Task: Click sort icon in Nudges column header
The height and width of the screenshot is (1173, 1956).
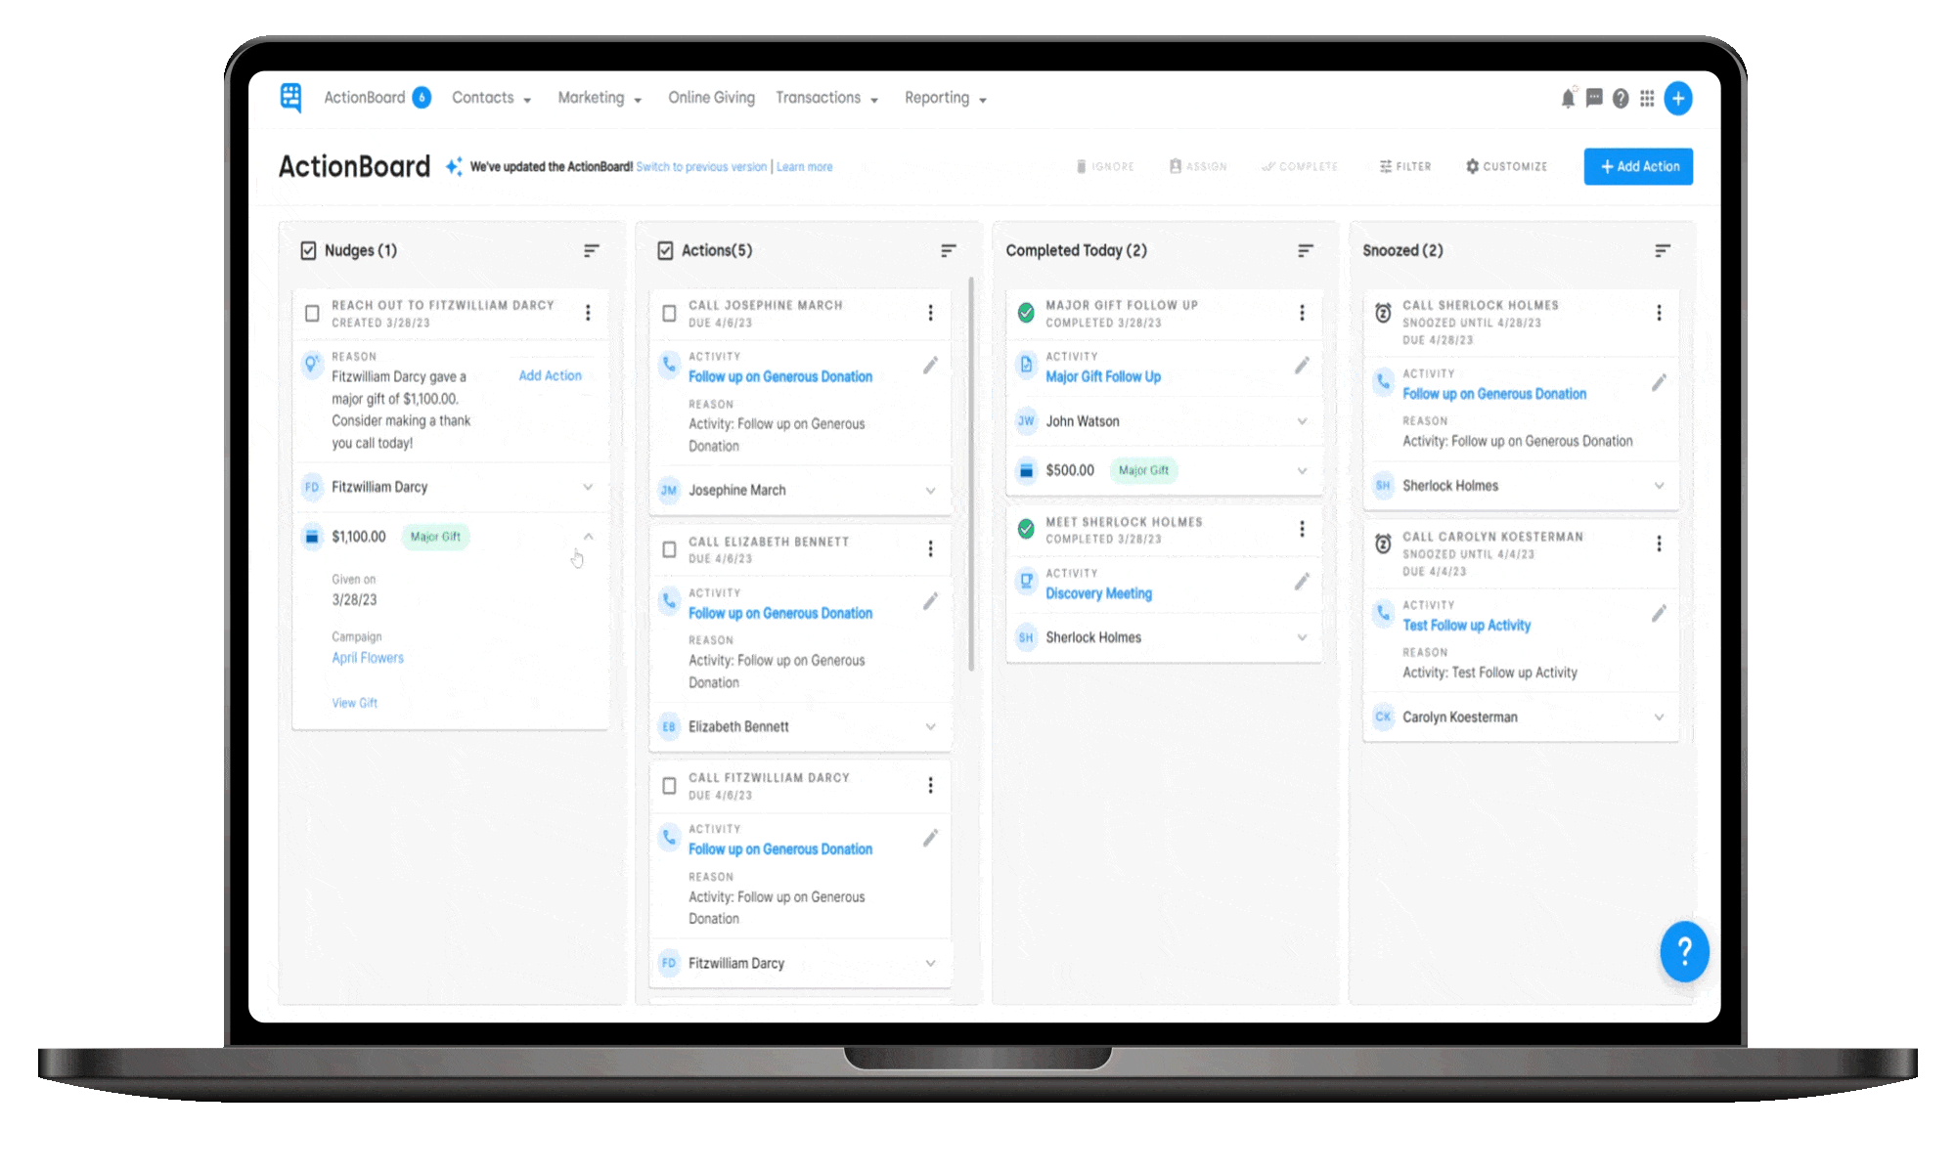Action: [591, 251]
